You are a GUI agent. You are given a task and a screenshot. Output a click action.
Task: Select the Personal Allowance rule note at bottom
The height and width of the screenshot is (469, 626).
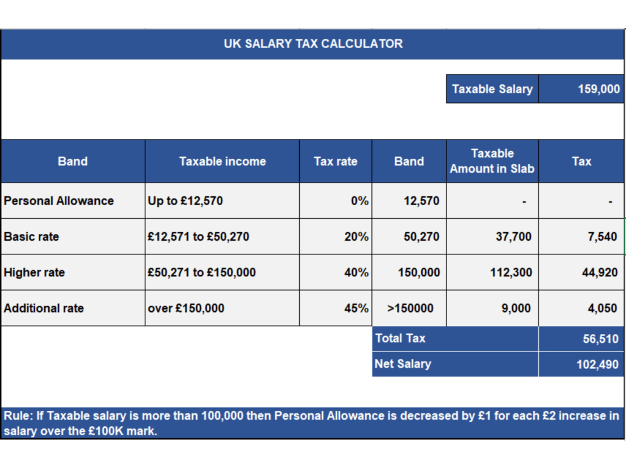(x=313, y=421)
